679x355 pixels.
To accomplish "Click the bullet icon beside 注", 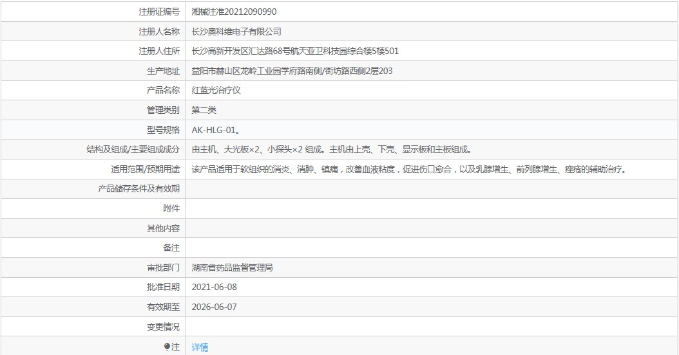I will click(x=167, y=347).
